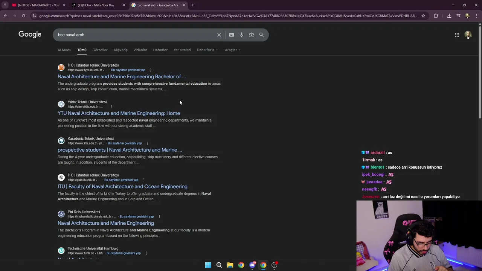Expand the Daha fazla filter dropdown
Viewport: 482px width, 271px height.
click(207, 50)
